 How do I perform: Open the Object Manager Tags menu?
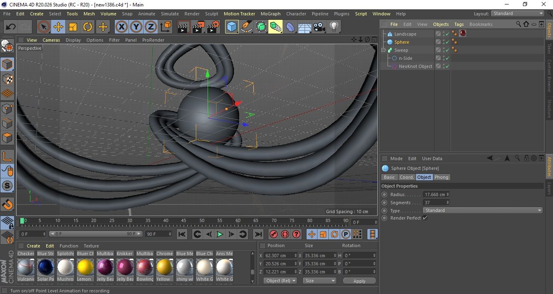point(459,24)
